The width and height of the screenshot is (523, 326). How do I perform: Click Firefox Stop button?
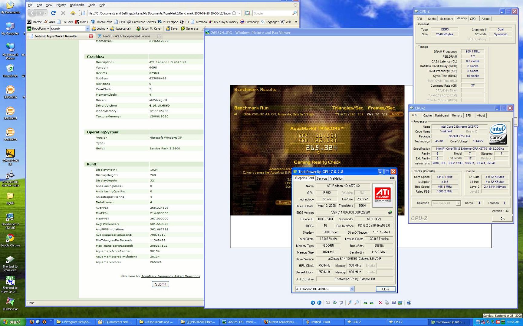[63, 13]
